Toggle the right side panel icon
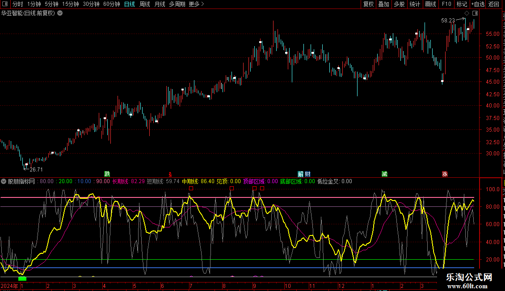The width and height of the screenshot is (505, 291). tap(475, 13)
